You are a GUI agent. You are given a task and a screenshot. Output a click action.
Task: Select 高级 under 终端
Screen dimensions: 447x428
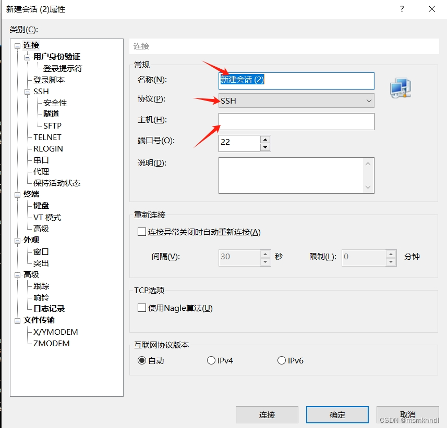(41, 229)
